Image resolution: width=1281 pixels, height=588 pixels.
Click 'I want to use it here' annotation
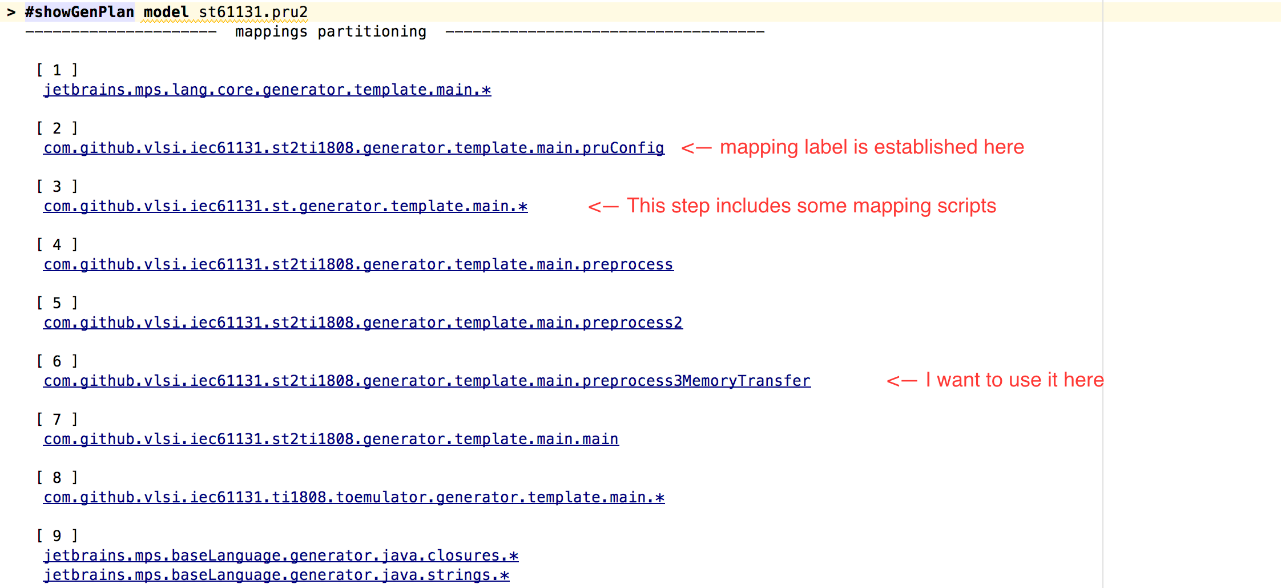[1014, 380]
